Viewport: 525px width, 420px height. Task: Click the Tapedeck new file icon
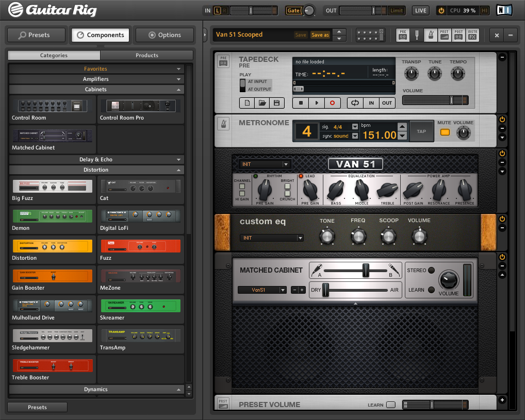pos(247,103)
